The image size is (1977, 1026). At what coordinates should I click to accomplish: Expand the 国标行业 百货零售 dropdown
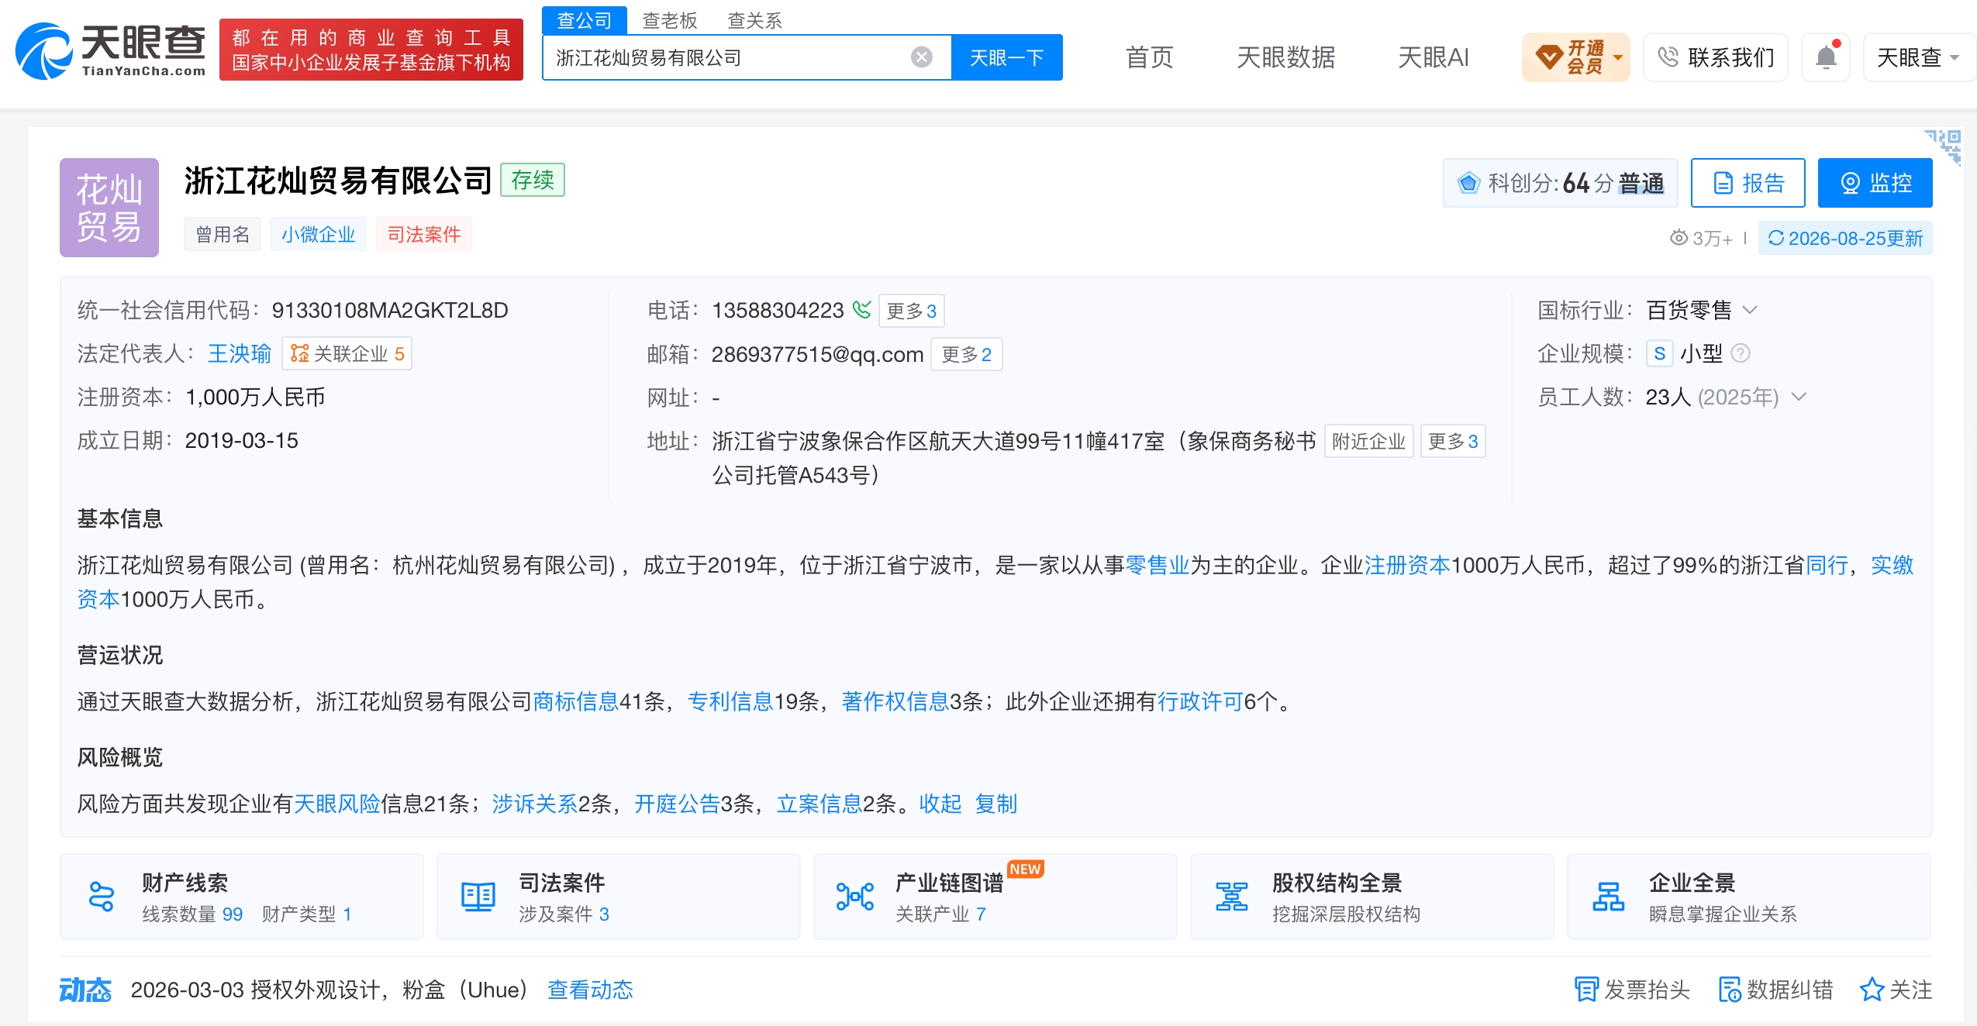[x=1749, y=310]
